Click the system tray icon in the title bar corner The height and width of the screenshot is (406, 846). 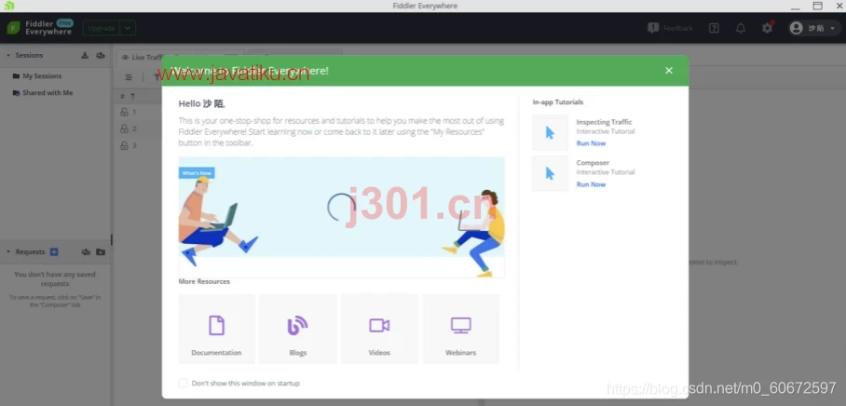point(9,6)
